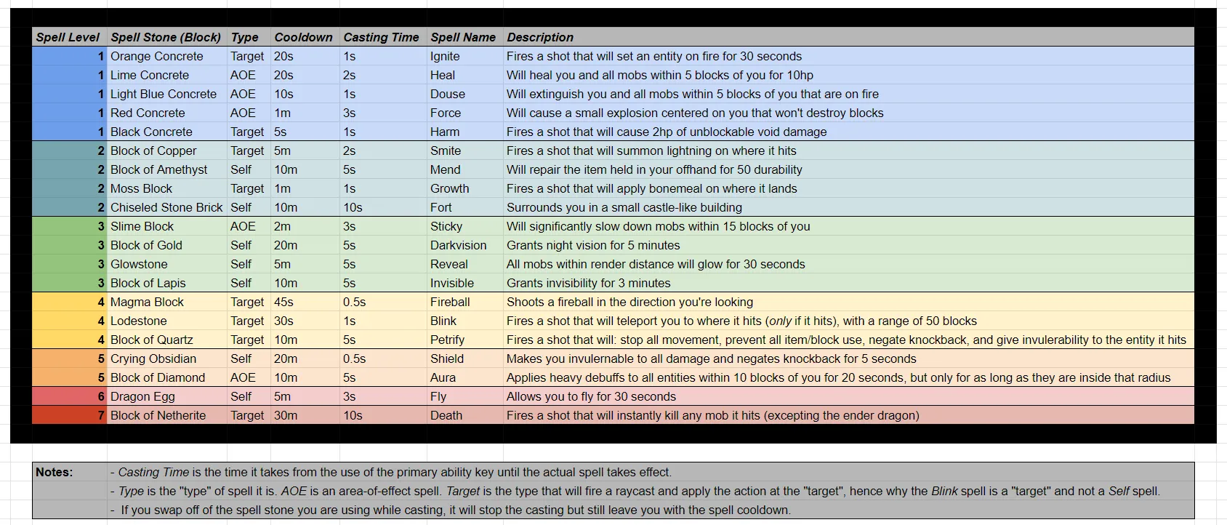Select the Casting Time header cell
The height and width of the screenshot is (525, 1227).
click(x=384, y=37)
